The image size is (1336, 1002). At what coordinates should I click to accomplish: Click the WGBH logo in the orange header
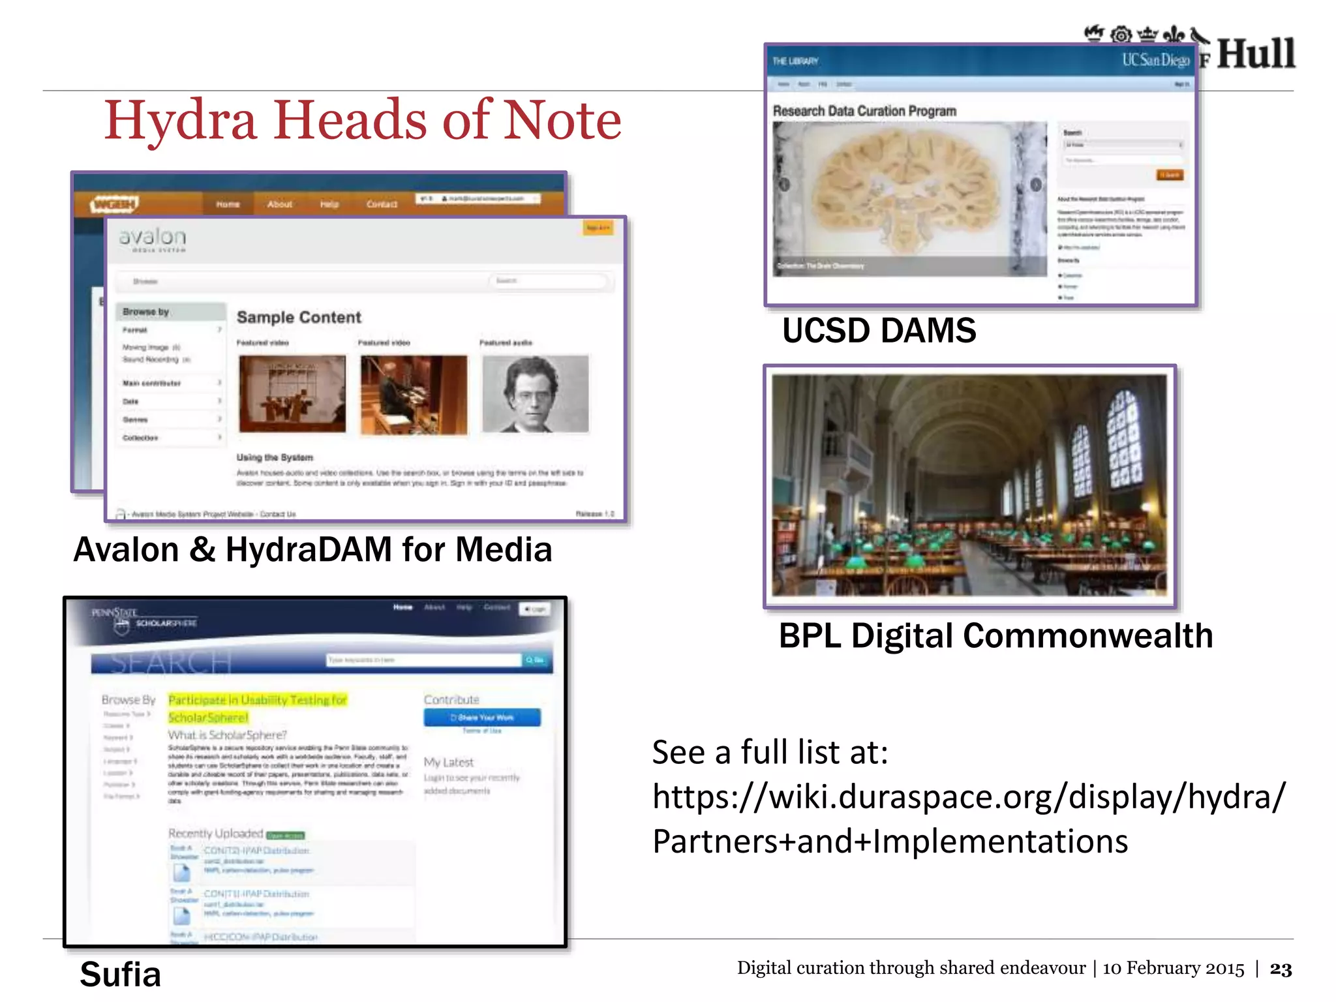tap(115, 204)
